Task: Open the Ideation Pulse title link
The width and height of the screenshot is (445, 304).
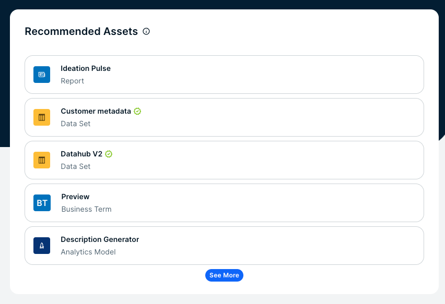Action: [x=86, y=68]
